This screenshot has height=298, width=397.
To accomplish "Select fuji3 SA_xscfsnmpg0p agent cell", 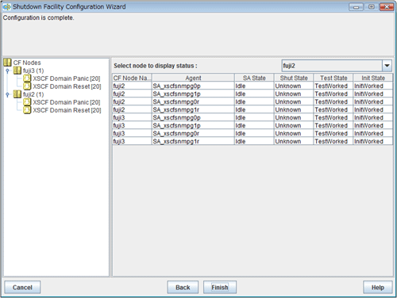I will (193, 117).
